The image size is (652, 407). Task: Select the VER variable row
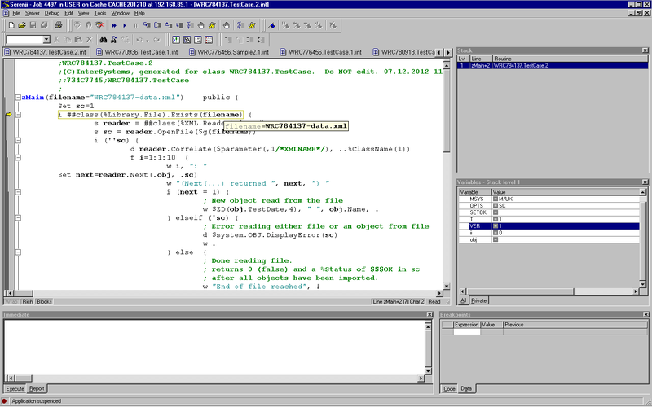click(x=475, y=225)
